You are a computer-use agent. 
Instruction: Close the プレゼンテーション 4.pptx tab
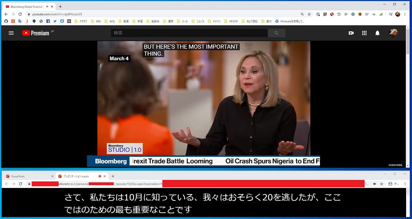tap(105, 176)
